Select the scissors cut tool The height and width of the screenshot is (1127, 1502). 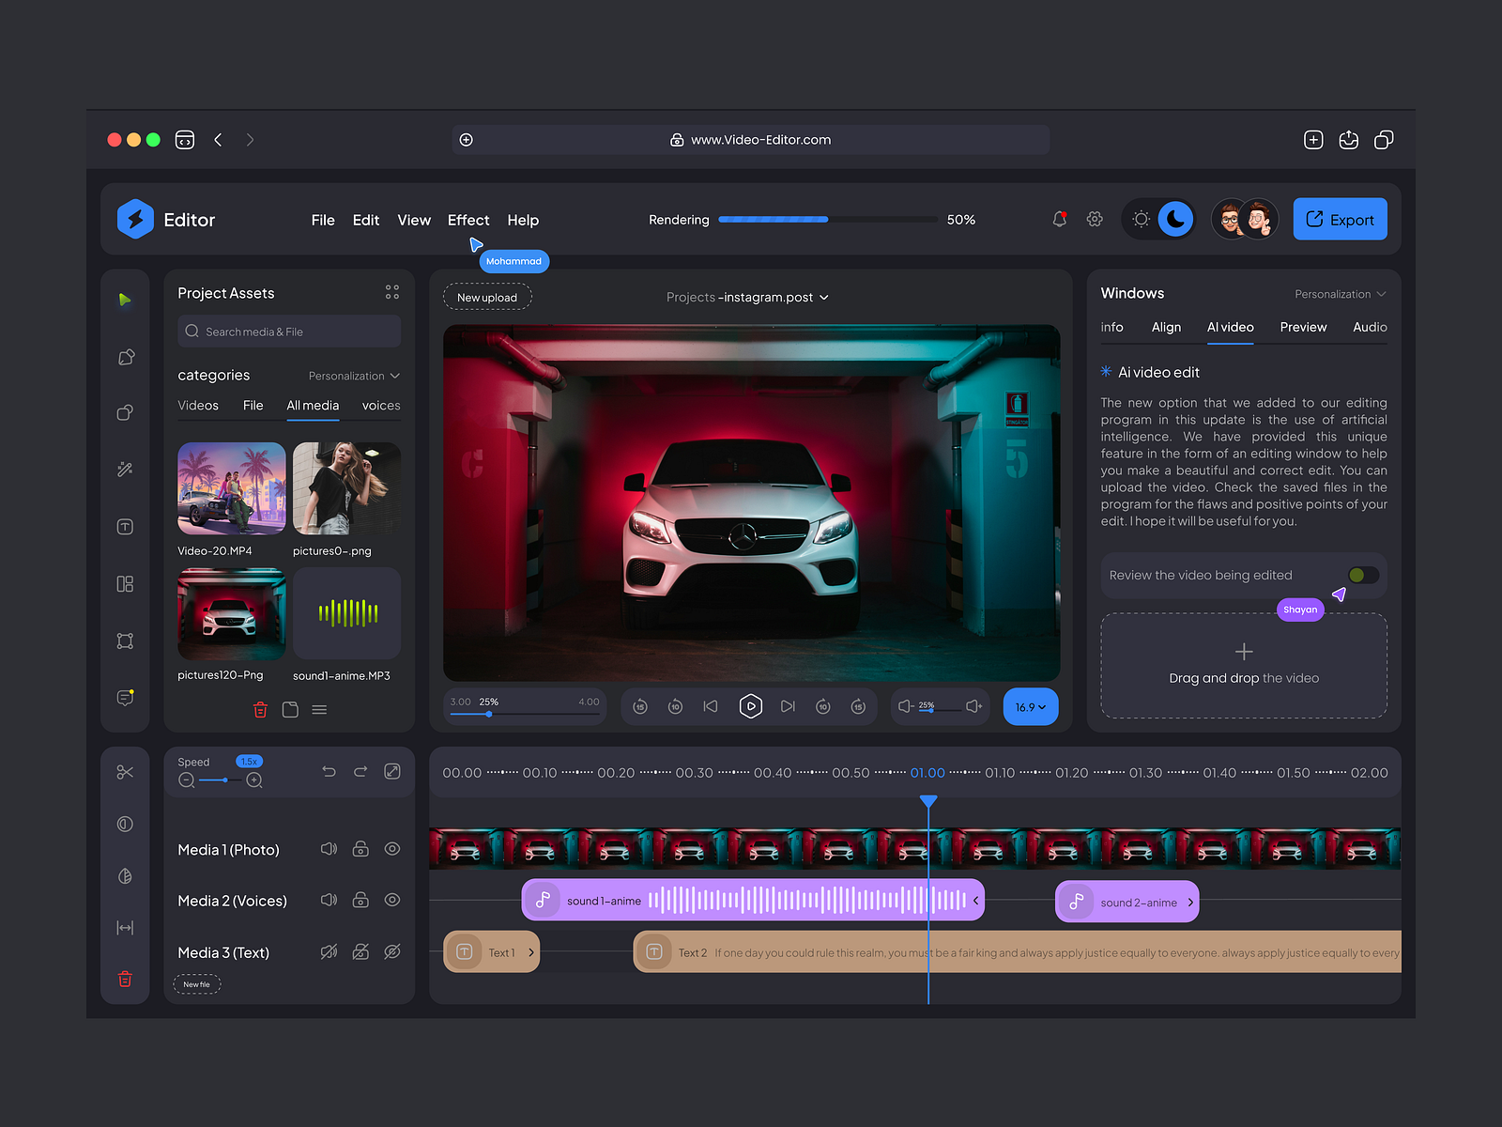click(x=125, y=771)
